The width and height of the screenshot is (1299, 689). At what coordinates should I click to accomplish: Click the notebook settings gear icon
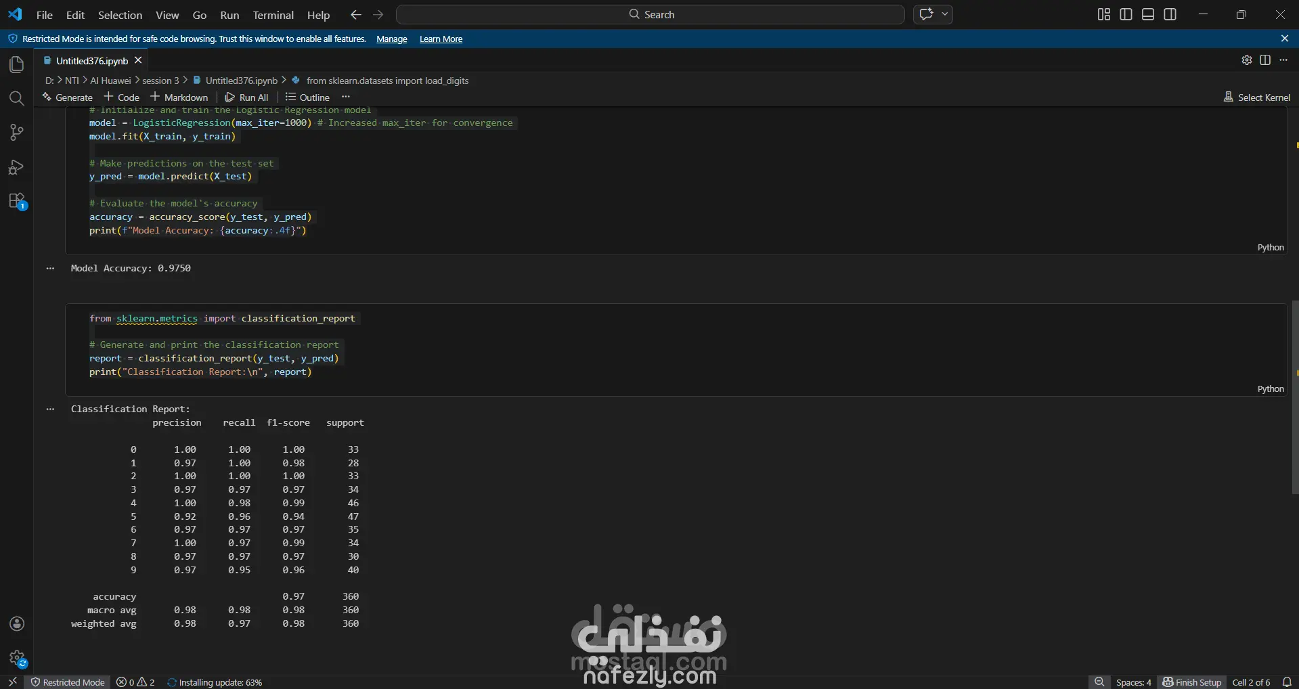click(x=1246, y=60)
